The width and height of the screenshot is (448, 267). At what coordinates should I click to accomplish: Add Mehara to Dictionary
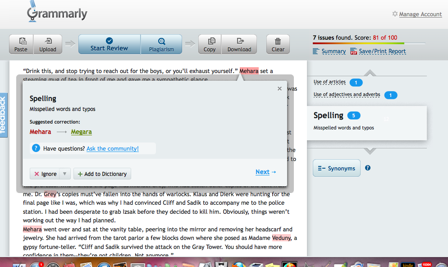click(x=102, y=174)
